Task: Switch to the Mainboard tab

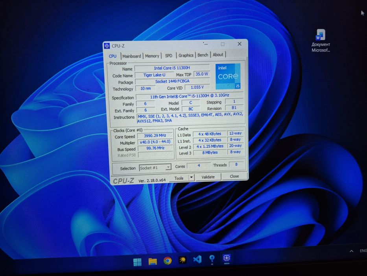Action: 132,56
